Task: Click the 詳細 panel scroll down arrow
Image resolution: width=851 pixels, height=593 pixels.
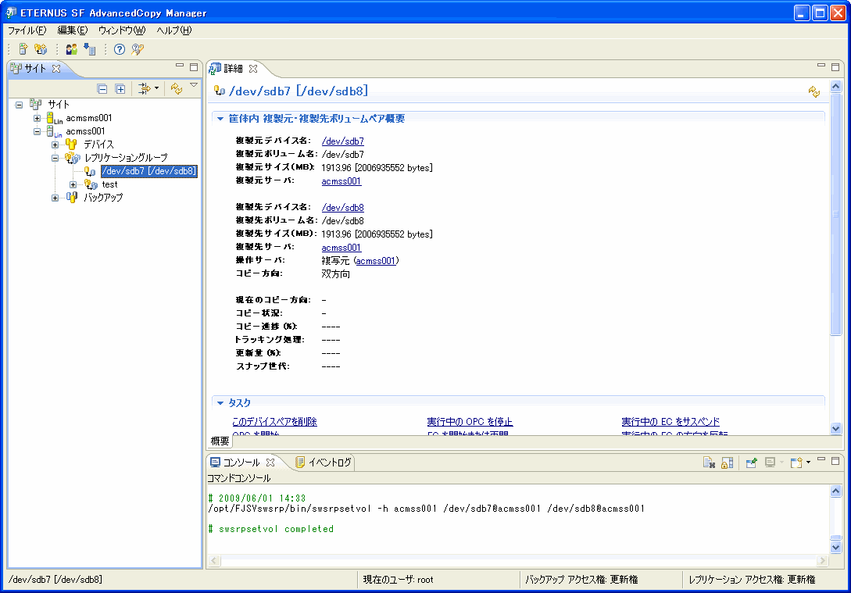Action: (836, 428)
